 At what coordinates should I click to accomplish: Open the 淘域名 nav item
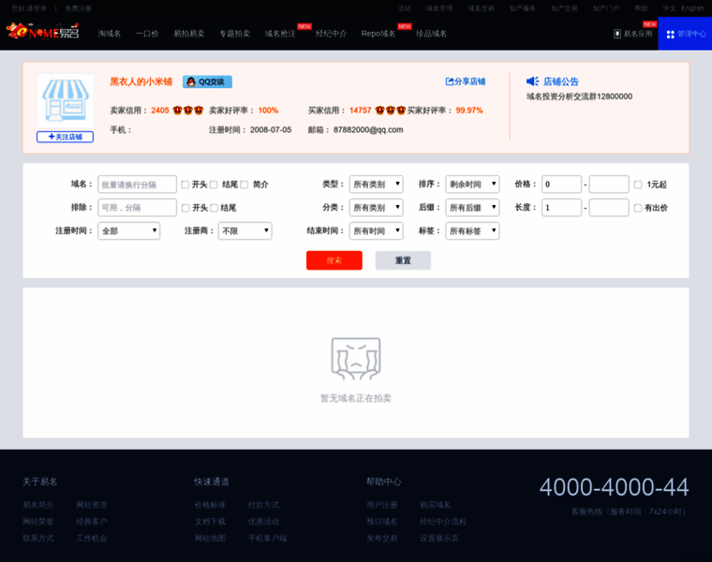click(110, 34)
